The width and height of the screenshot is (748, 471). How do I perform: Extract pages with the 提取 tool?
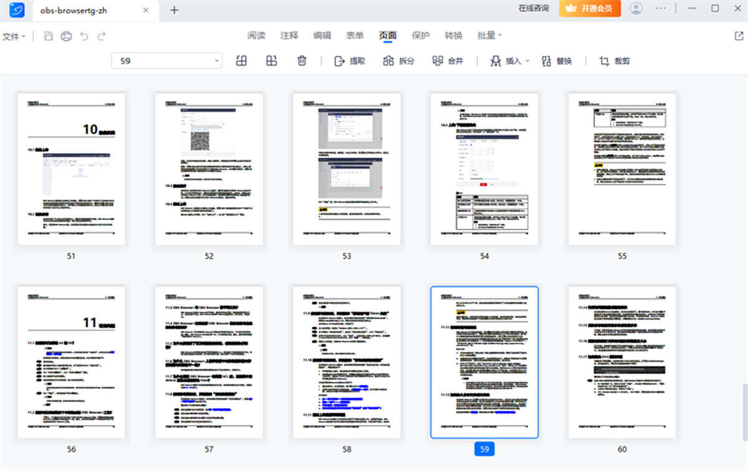348,60
